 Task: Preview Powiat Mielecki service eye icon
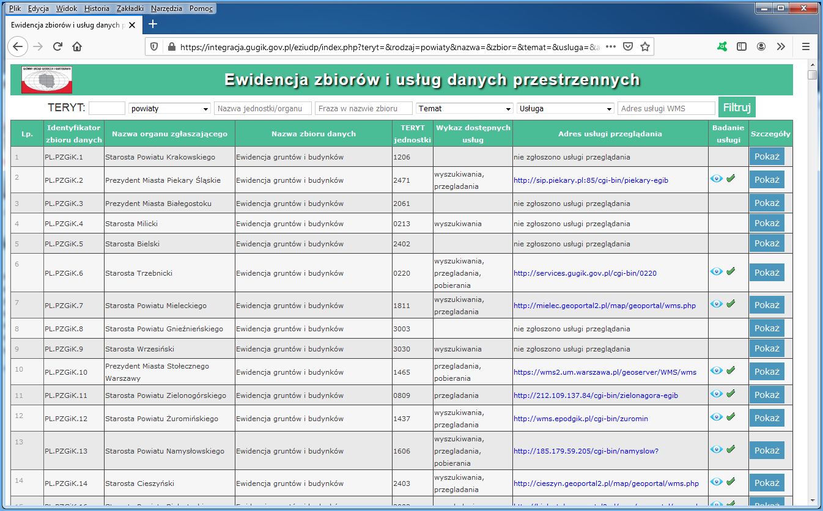[717, 304]
